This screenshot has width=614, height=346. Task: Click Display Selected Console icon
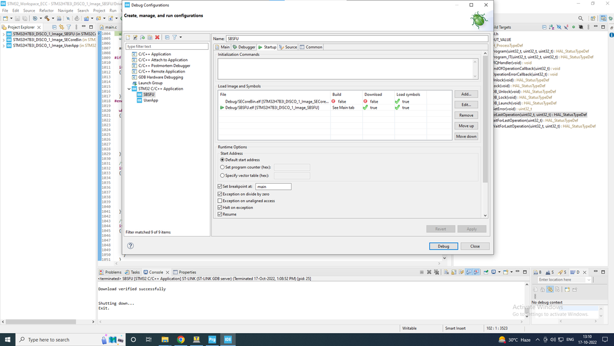[x=493, y=272]
